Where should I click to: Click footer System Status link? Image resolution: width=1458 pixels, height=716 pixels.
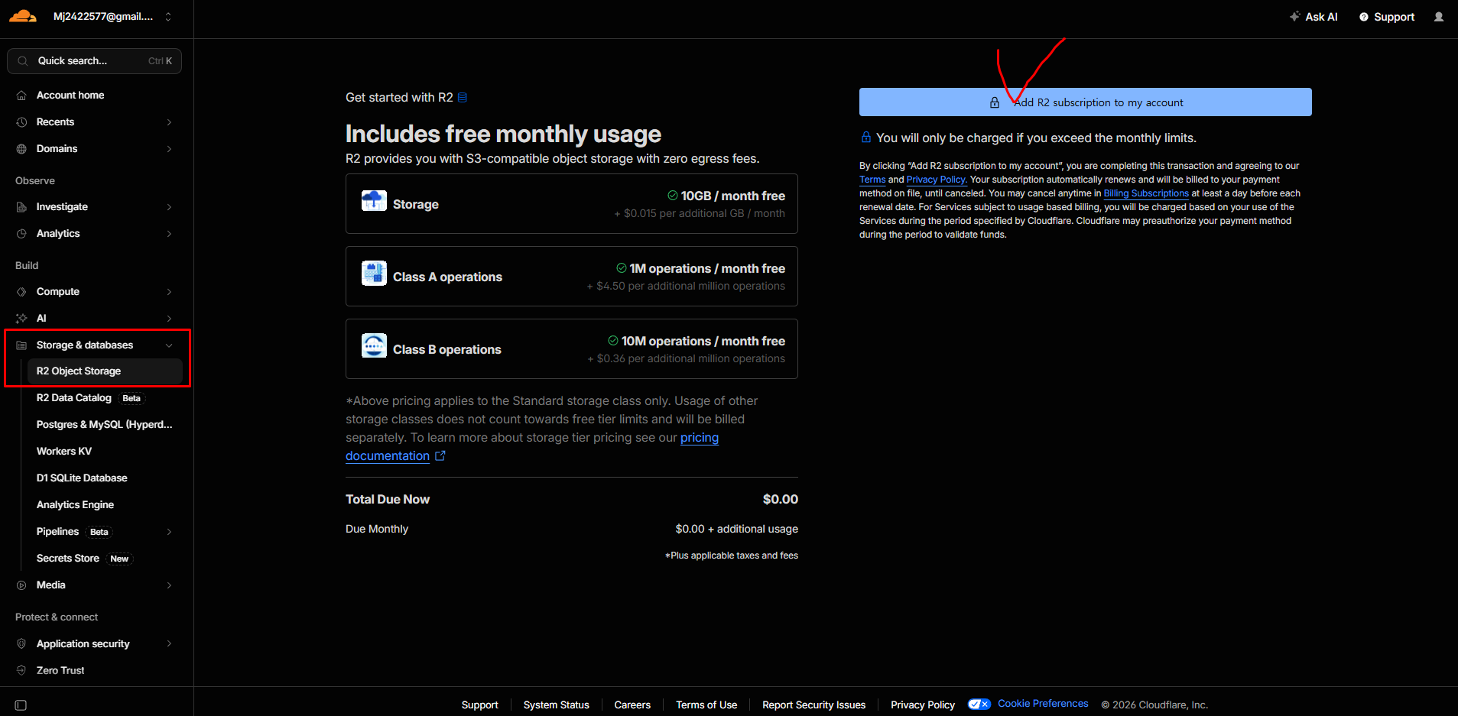tap(556, 705)
